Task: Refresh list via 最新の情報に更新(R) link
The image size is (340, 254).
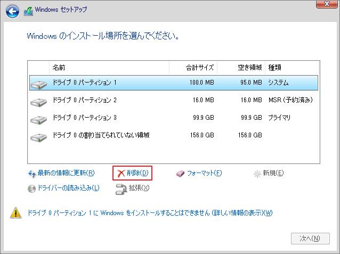Action: pyautogui.click(x=66, y=173)
